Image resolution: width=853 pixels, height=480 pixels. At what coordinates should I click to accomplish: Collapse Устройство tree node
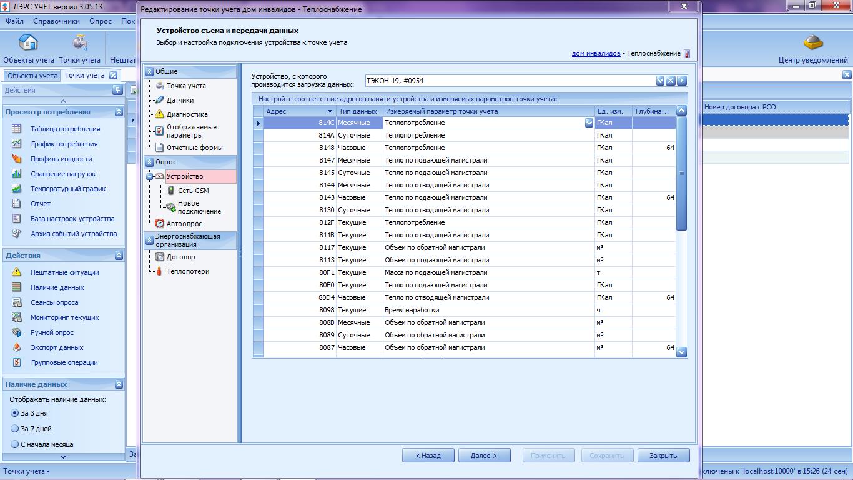click(x=150, y=176)
